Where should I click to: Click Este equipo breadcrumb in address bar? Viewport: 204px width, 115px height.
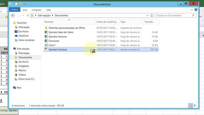pyautogui.click(x=44, y=15)
